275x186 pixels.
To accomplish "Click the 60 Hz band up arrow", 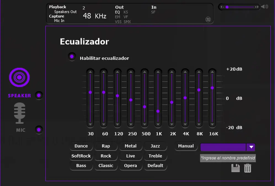I will (104, 72).
